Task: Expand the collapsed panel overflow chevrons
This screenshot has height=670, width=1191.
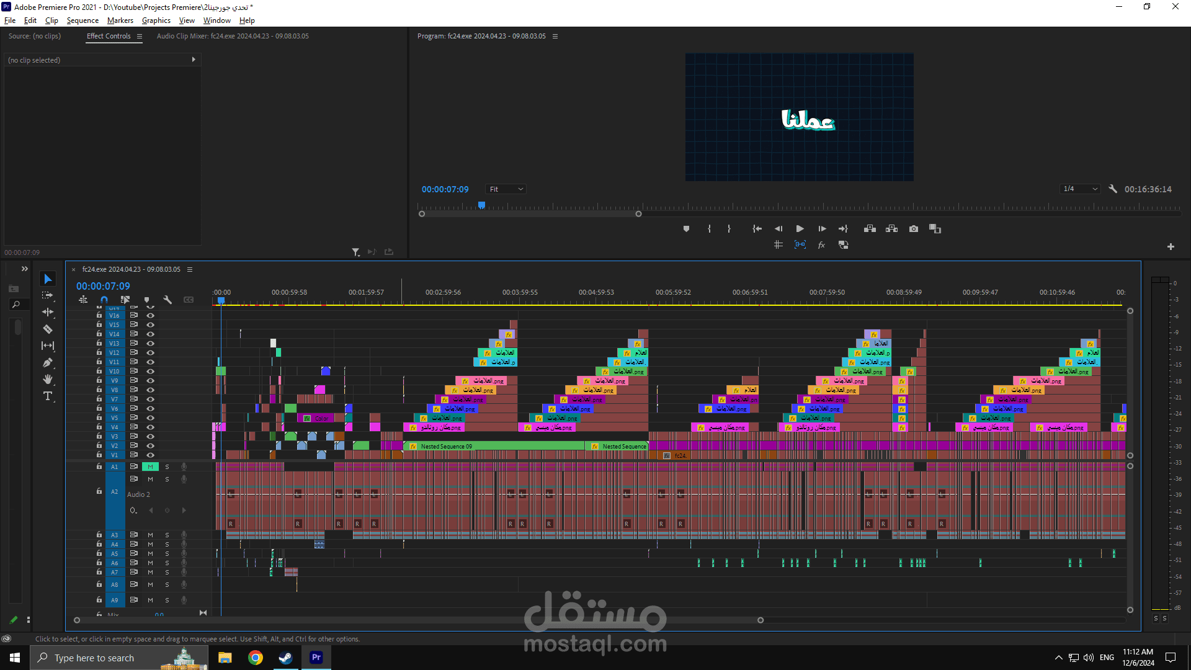Action: 25,269
